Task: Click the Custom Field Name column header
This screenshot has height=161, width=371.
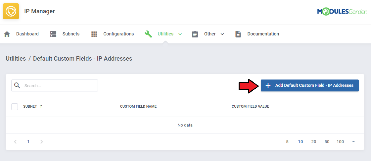Action: click(x=138, y=107)
